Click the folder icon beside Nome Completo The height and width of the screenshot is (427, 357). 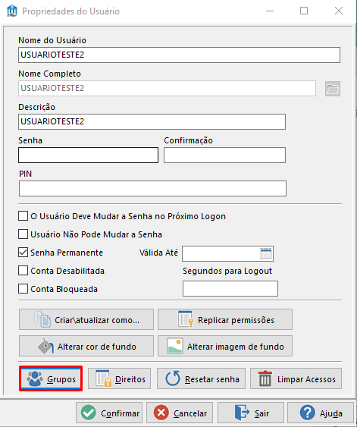(333, 89)
